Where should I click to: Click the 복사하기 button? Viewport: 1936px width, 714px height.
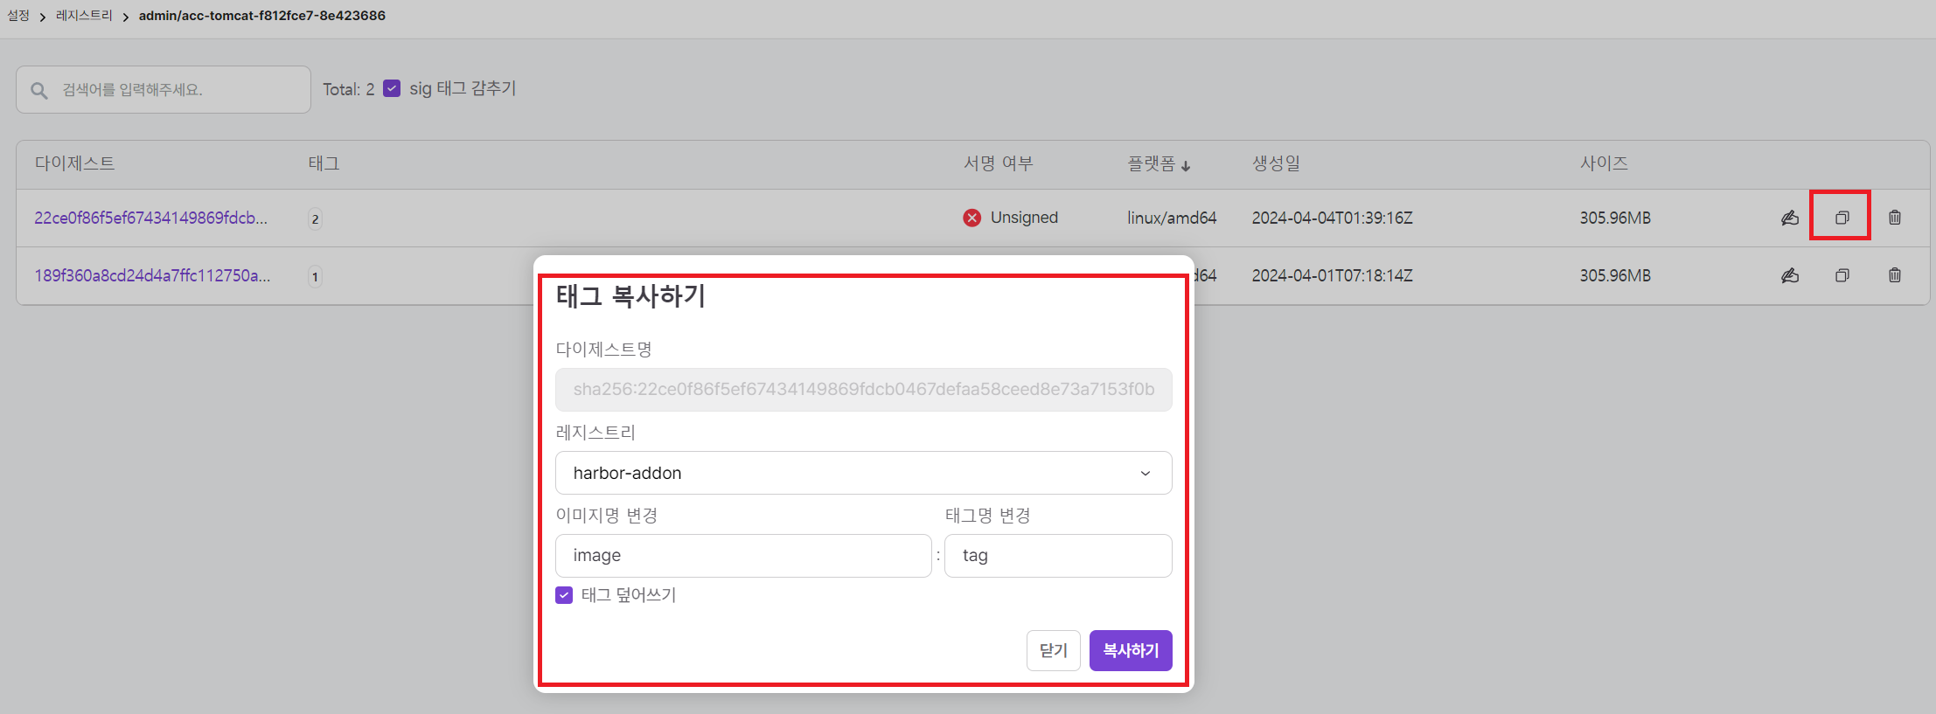tap(1131, 650)
